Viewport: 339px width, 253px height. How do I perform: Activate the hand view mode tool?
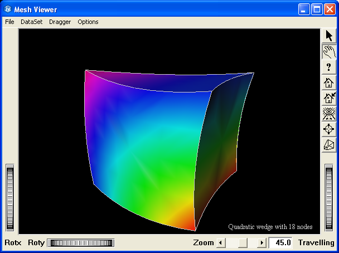point(329,52)
